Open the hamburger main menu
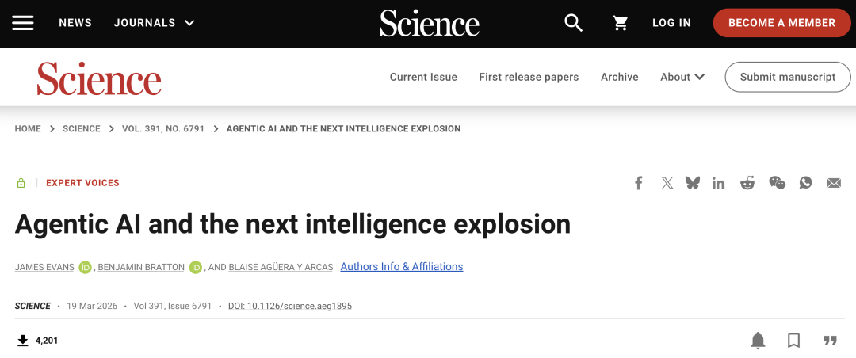The width and height of the screenshot is (856, 358). point(23,23)
